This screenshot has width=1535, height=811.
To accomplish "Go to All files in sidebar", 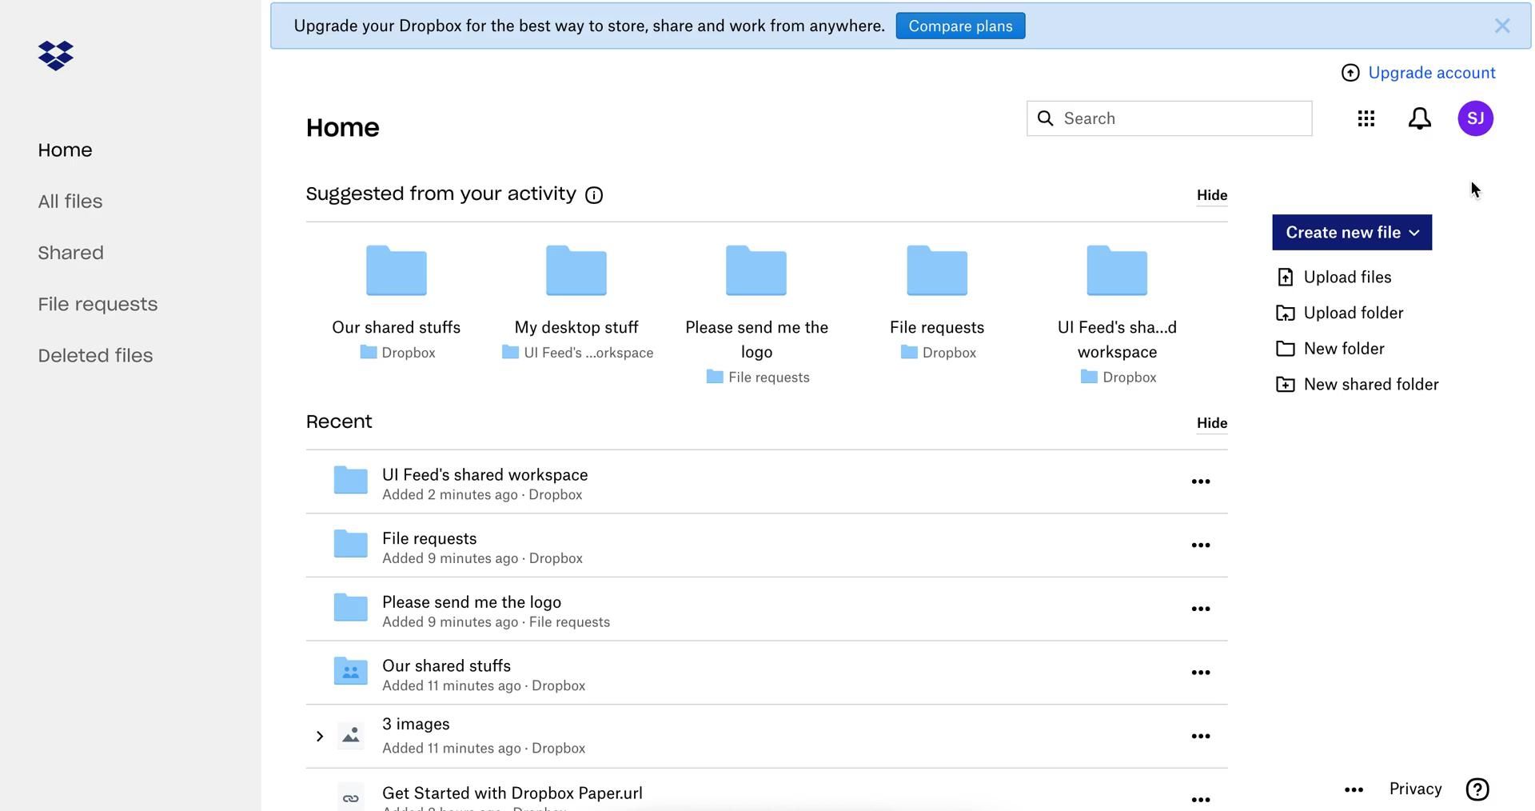I will 70,202.
